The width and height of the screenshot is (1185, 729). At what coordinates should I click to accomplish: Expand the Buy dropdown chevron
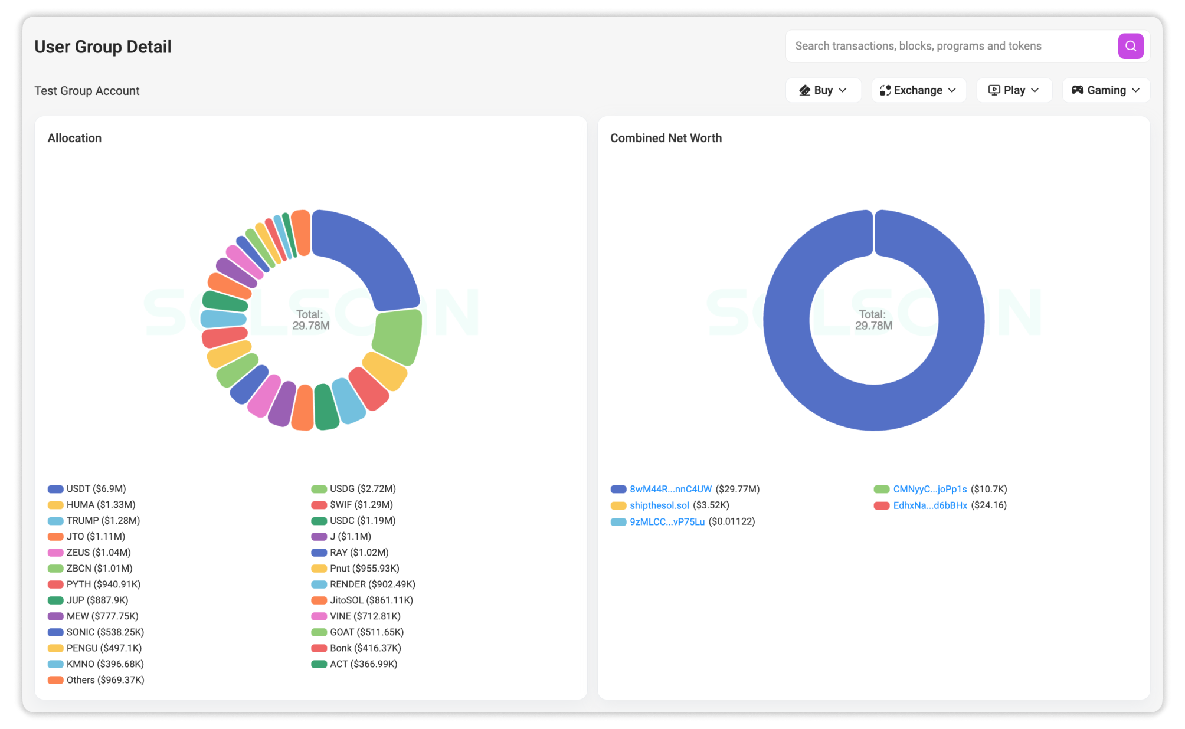[843, 90]
